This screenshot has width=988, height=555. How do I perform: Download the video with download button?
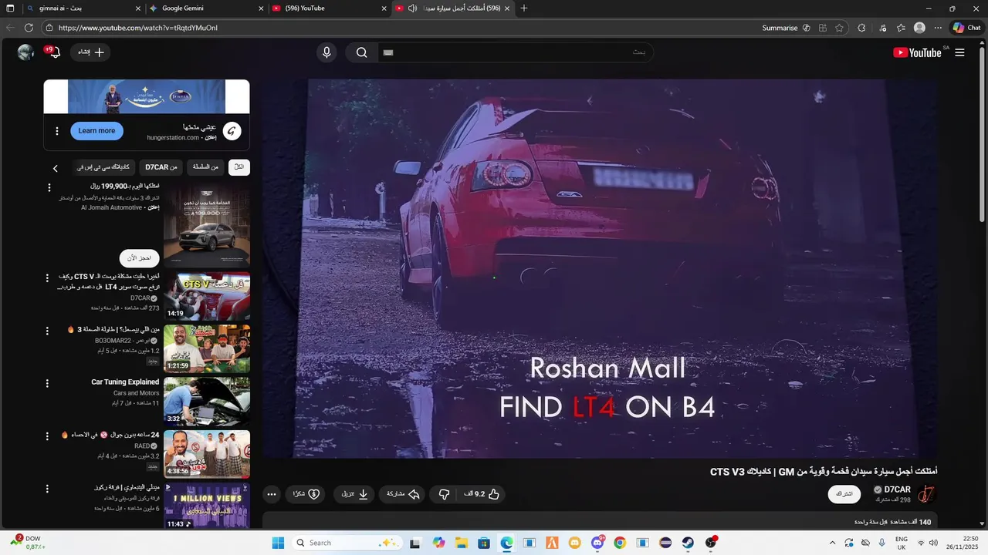pyautogui.click(x=354, y=494)
